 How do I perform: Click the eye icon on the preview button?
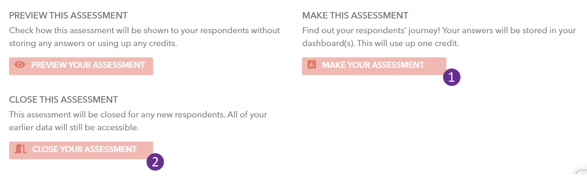tap(20, 65)
